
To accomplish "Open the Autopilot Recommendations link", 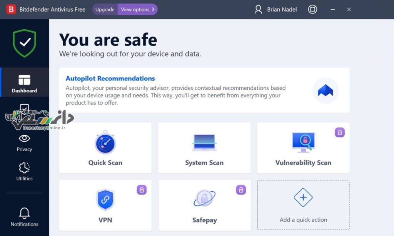I will click(x=110, y=79).
